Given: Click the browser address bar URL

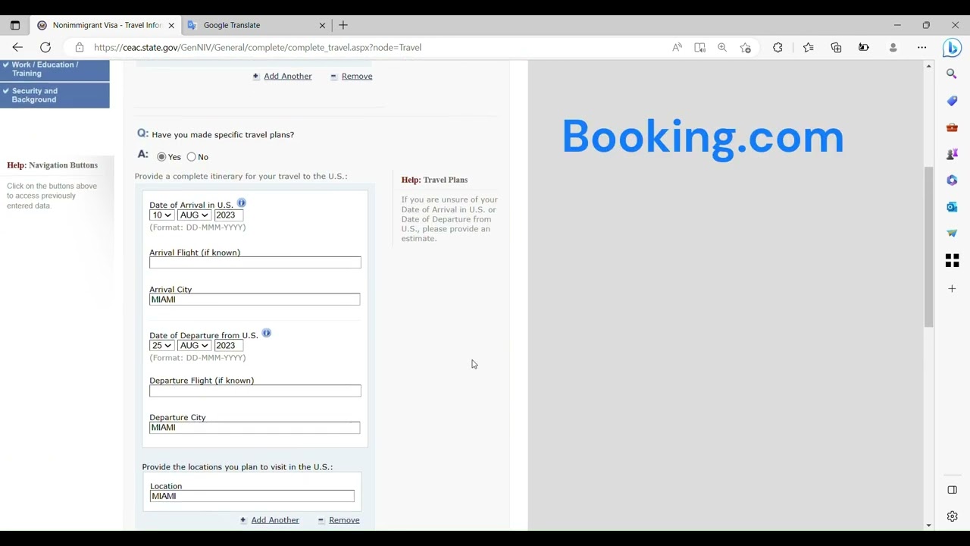Looking at the screenshot, I should (x=258, y=47).
